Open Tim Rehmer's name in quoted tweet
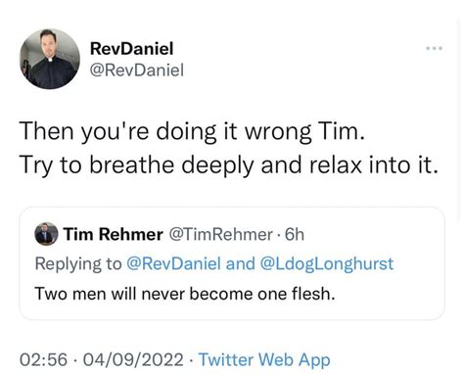This screenshot has width=464, height=374. [x=113, y=234]
